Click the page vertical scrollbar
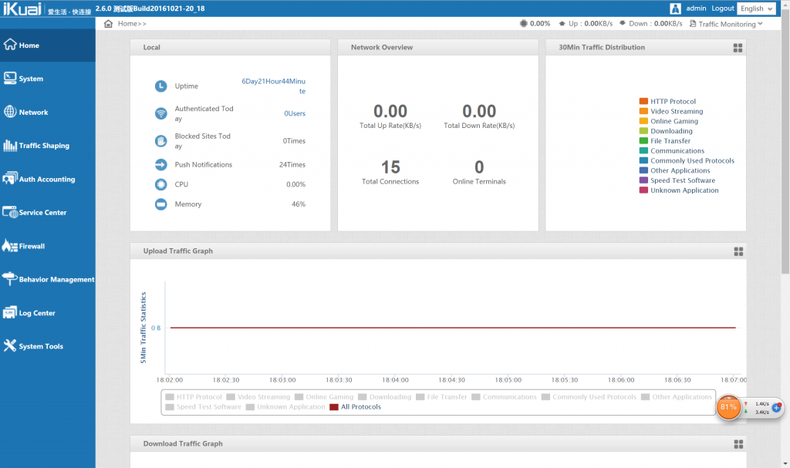 click(785, 141)
